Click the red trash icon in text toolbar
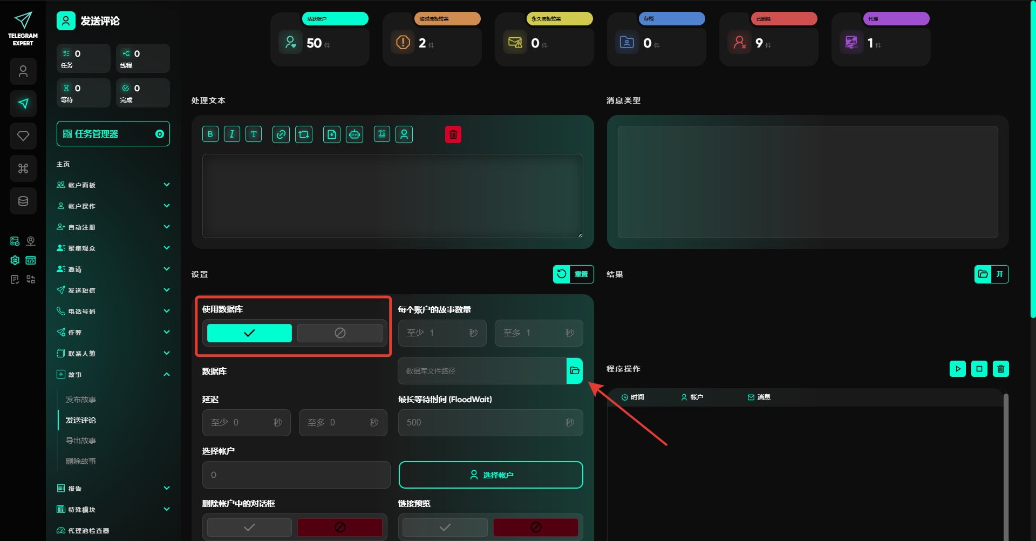The height and width of the screenshot is (541, 1036). pyautogui.click(x=453, y=134)
